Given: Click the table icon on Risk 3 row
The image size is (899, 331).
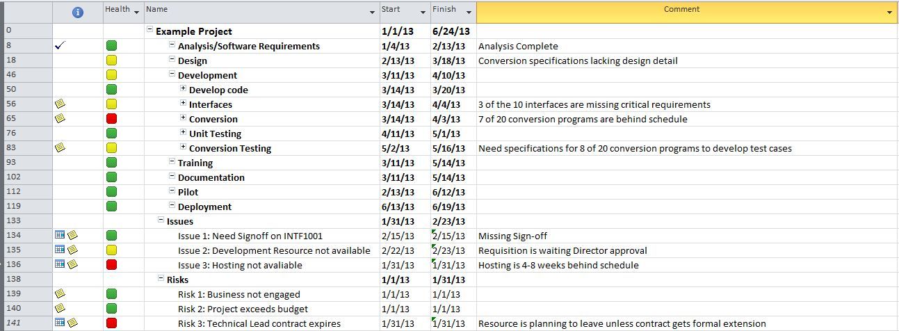Looking at the screenshot, I should tap(60, 323).
